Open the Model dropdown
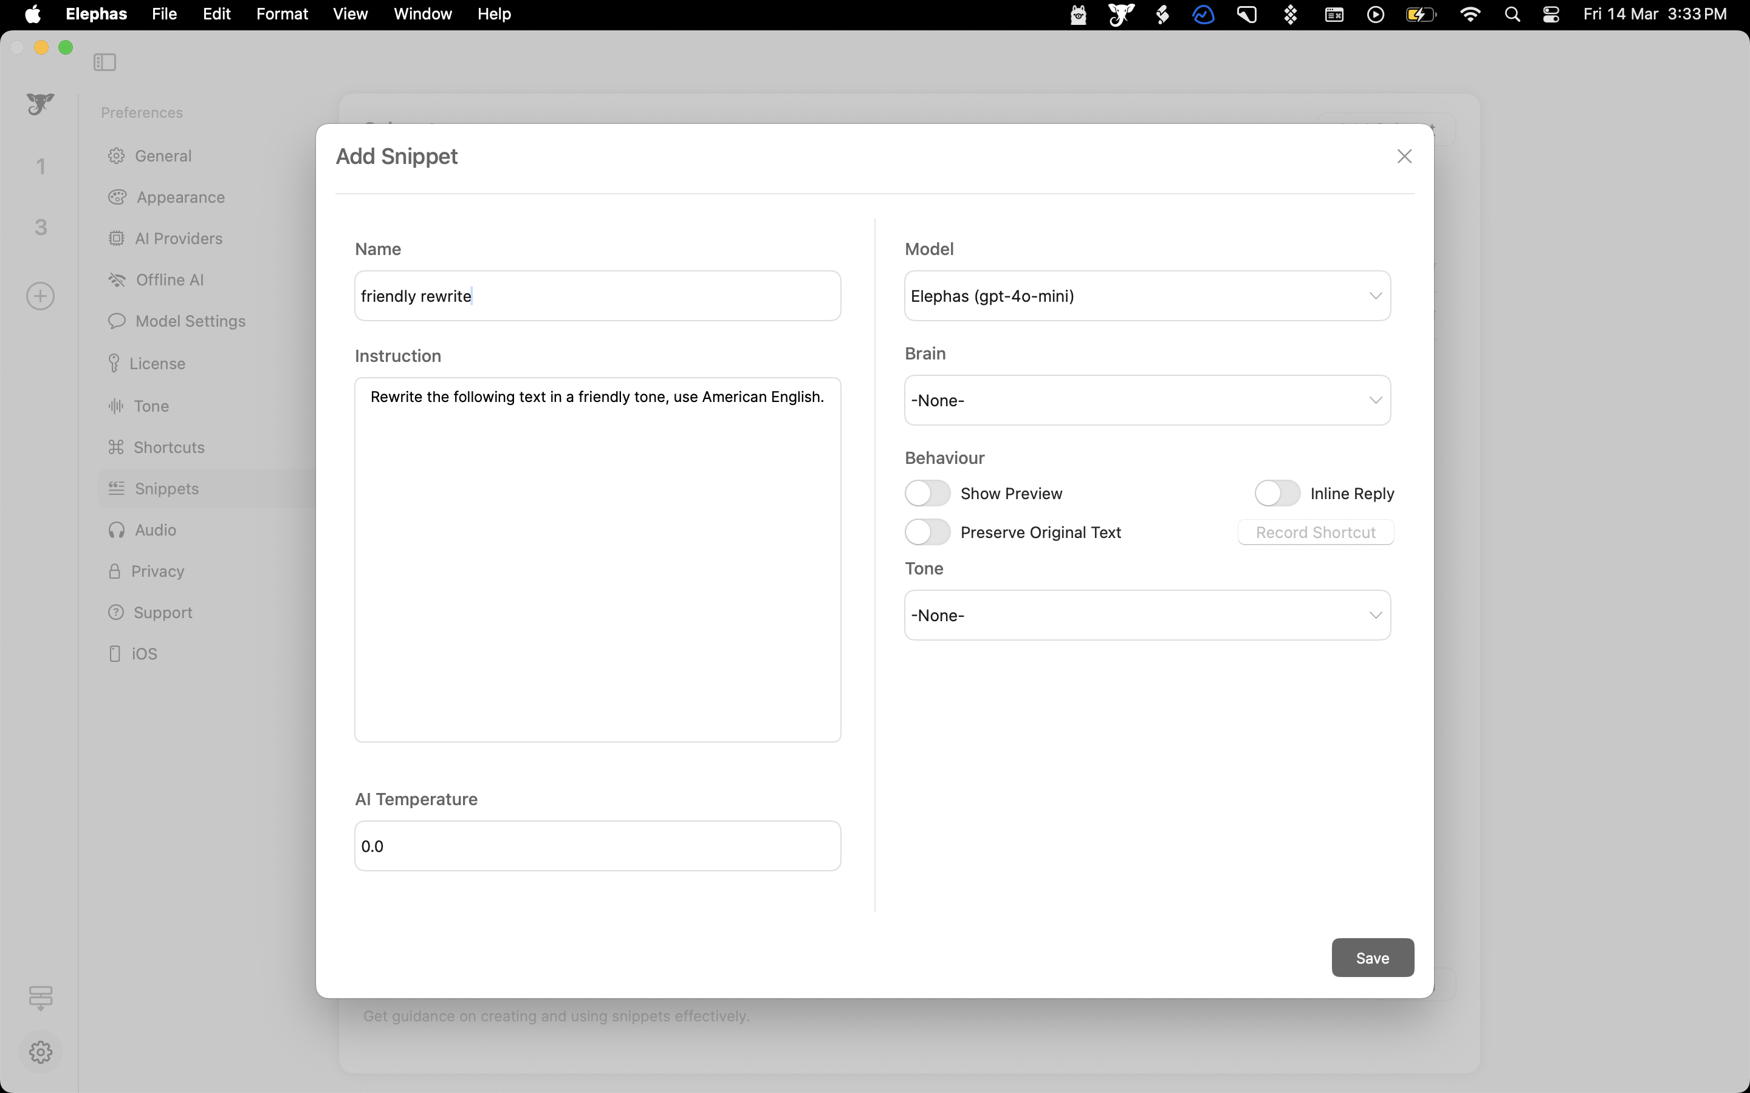1750x1093 pixels. coord(1148,296)
